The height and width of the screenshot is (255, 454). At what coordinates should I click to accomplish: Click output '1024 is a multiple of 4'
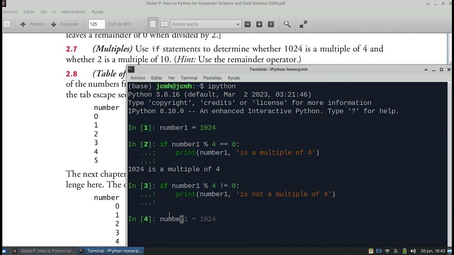click(x=174, y=169)
